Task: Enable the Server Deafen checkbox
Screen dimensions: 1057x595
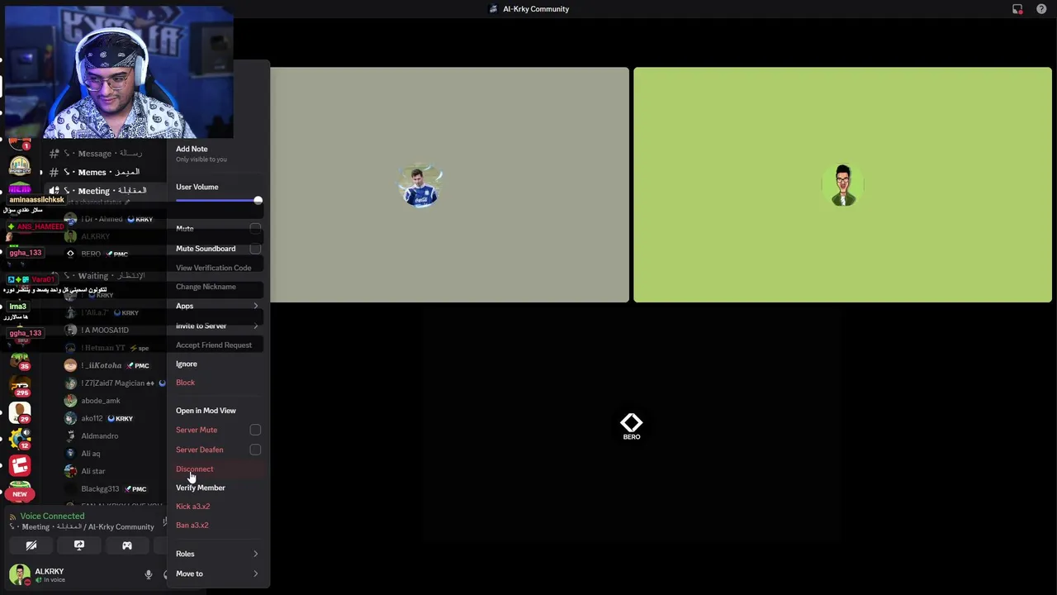Action: click(x=255, y=450)
